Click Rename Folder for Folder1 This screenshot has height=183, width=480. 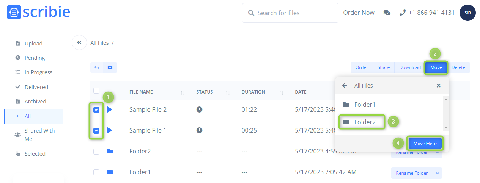click(412, 173)
